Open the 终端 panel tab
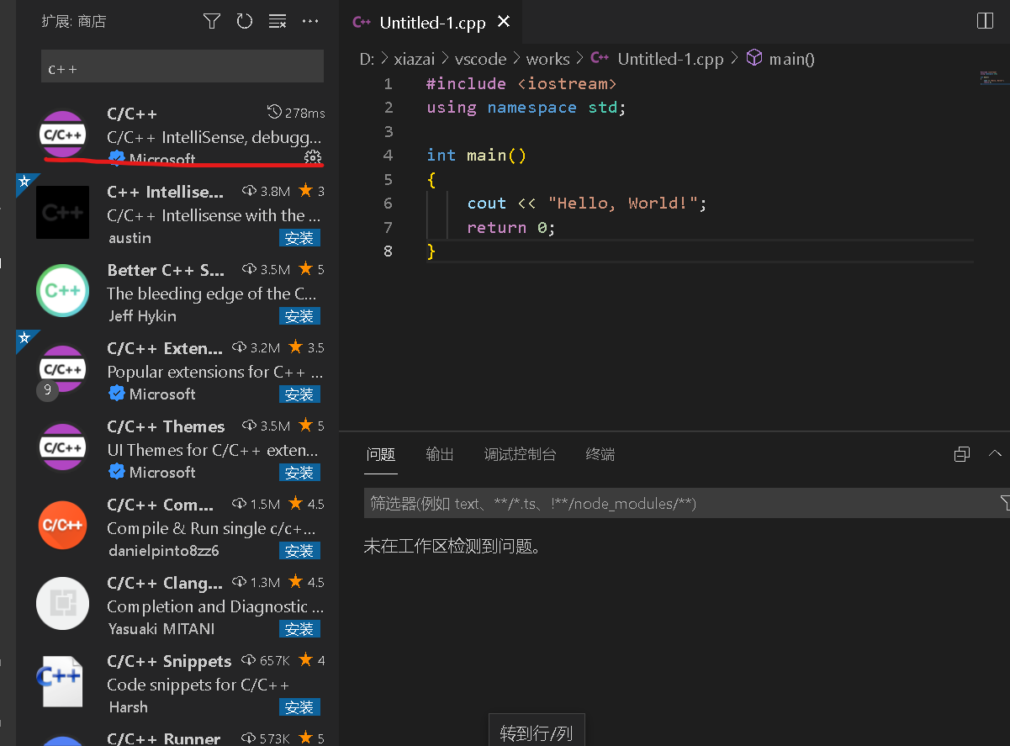This screenshot has width=1010, height=746. pos(600,454)
